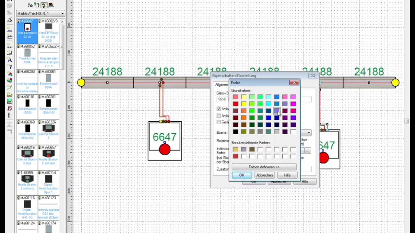415x233 pixels.
Task: Open the Märklin/Trix H0, N, 1 dropdown
Action: tap(41, 14)
